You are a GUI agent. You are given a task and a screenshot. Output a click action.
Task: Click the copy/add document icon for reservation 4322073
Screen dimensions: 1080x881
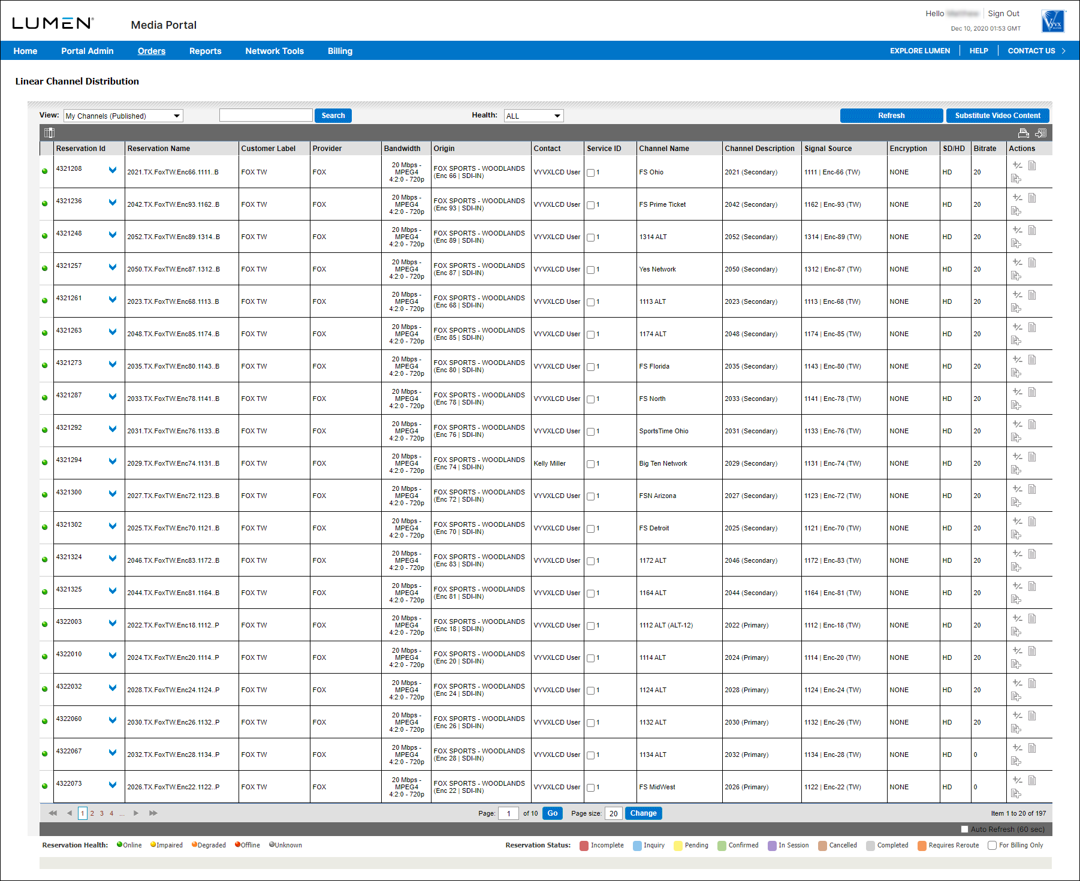pyautogui.click(x=1016, y=793)
